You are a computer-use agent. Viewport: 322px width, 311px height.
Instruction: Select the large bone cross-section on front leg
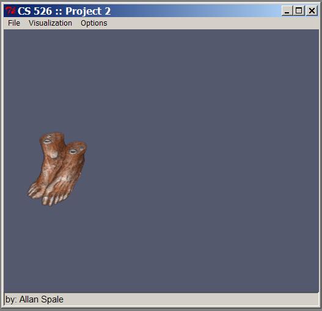[73, 152]
